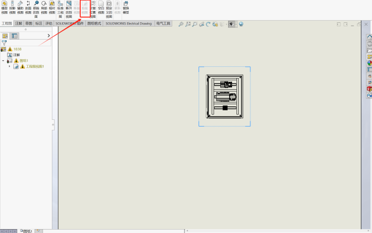Select the 注解 tree item
The width and height of the screenshot is (372, 233).
(17, 55)
